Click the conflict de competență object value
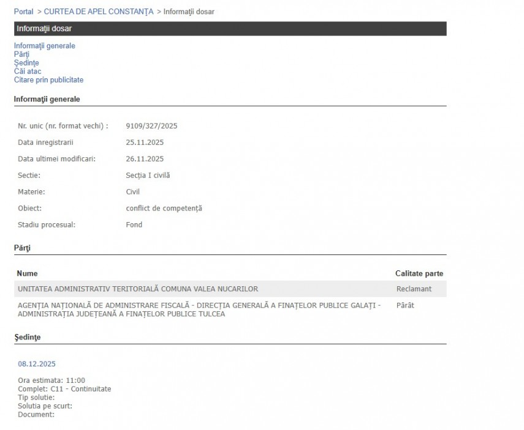Viewport: 524px width, 430px height. (x=164, y=209)
